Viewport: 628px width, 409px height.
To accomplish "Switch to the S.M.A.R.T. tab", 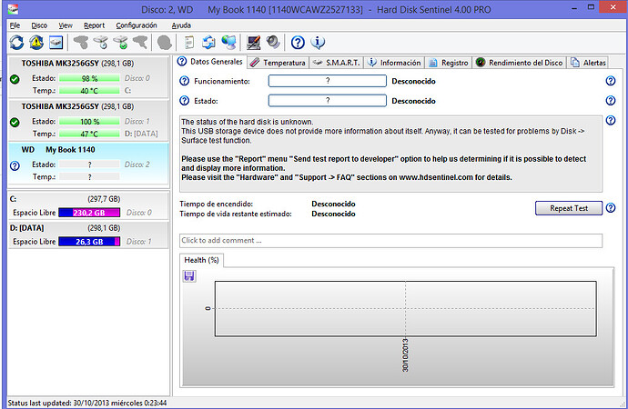I will [337, 63].
